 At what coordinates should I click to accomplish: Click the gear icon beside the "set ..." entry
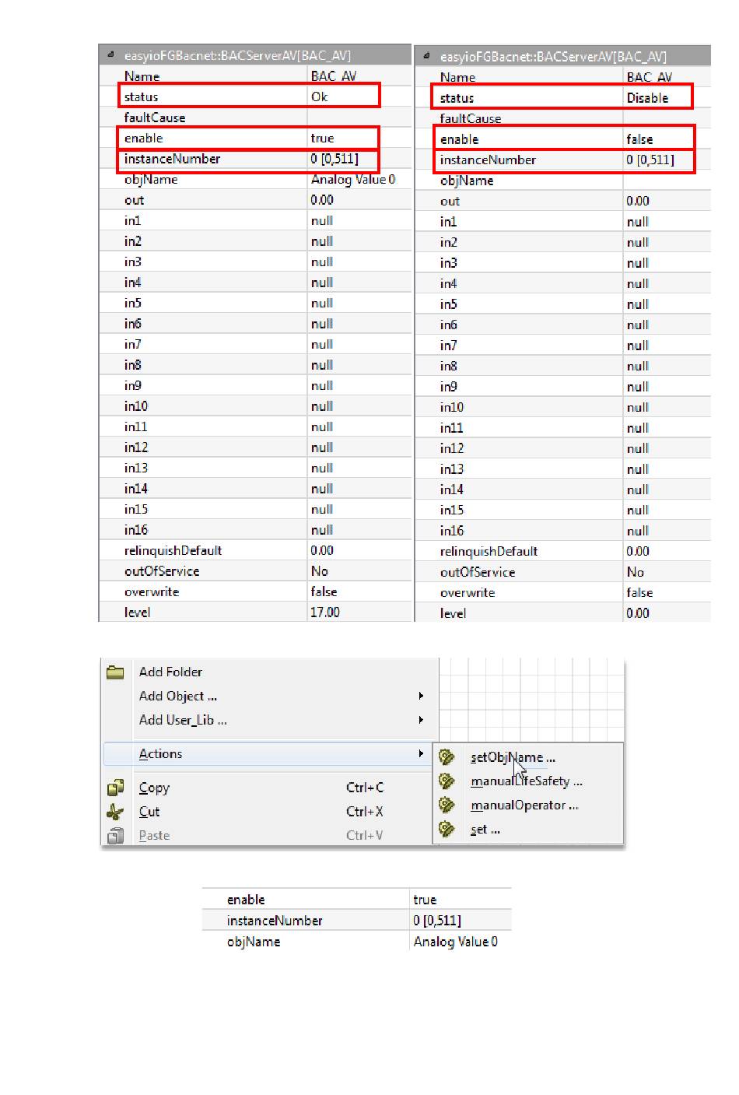(x=447, y=829)
